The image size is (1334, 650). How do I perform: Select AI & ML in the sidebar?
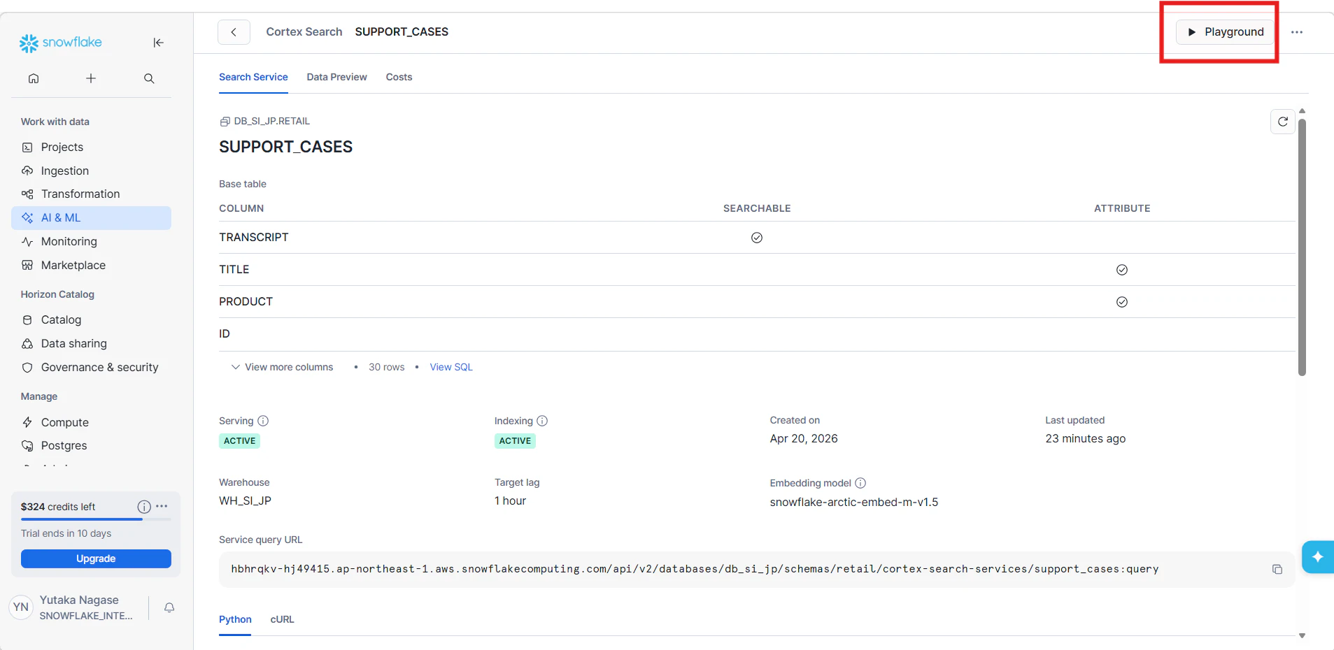point(92,217)
